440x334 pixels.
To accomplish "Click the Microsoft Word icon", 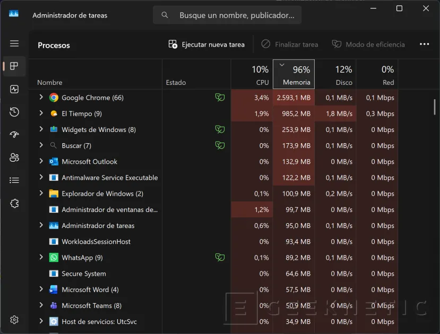I will [x=54, y=289].
